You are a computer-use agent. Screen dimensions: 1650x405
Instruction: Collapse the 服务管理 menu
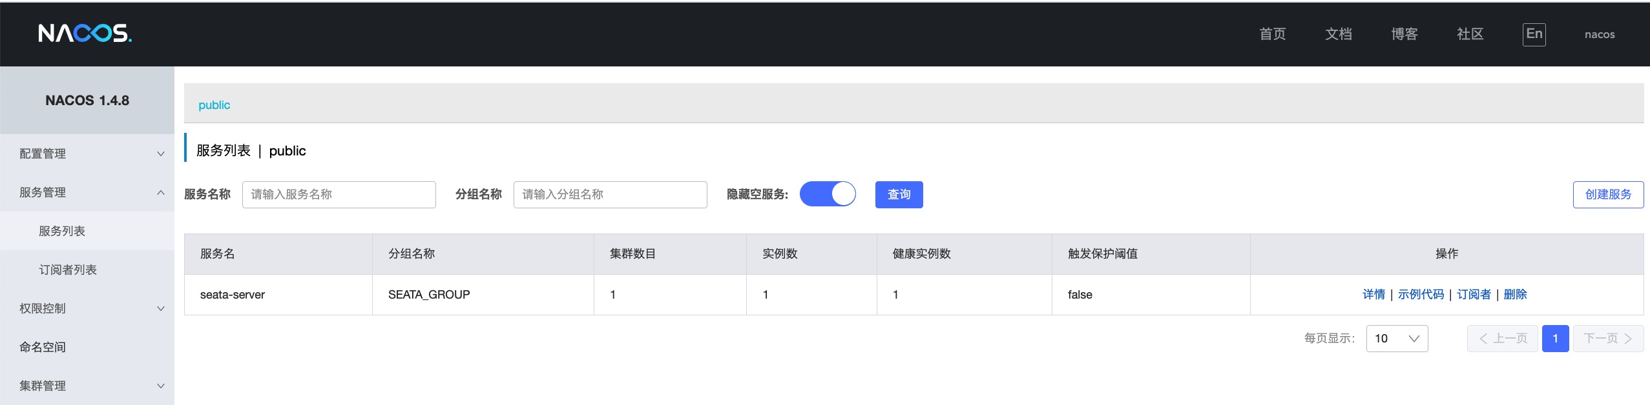pyautogui.click(x=87, y=192)
